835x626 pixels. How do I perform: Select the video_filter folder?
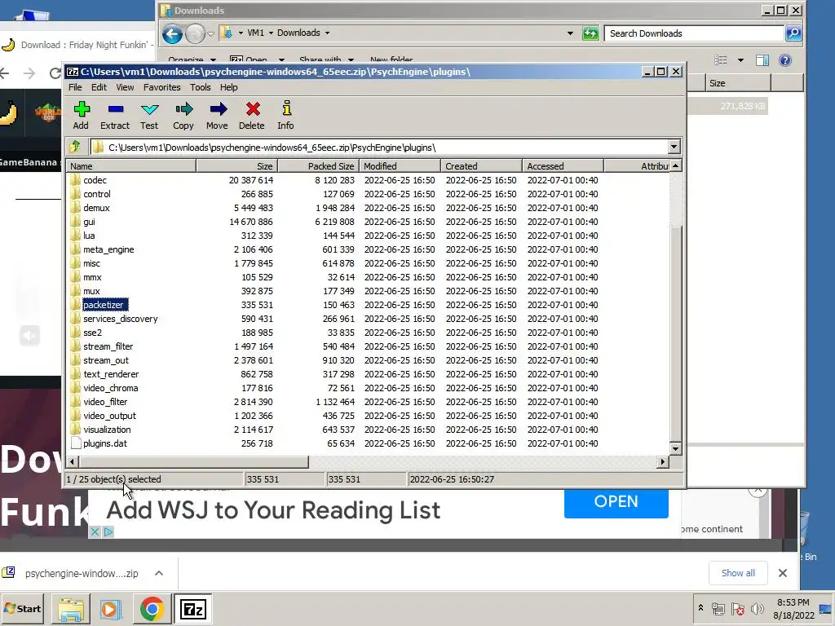105,402
